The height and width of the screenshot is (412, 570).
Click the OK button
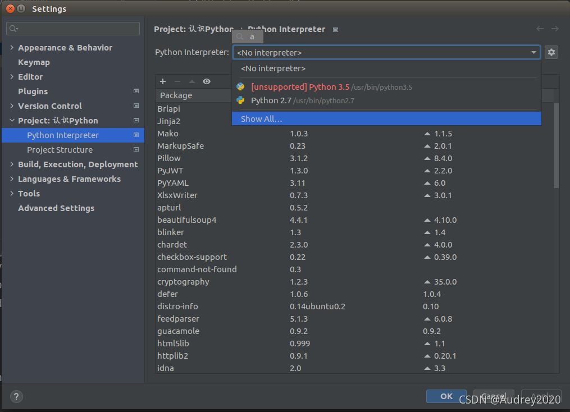click(446, 396)
